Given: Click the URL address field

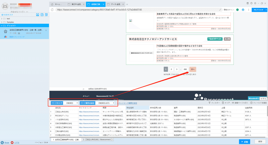Looking at the screenshot, I should point(137,10).
